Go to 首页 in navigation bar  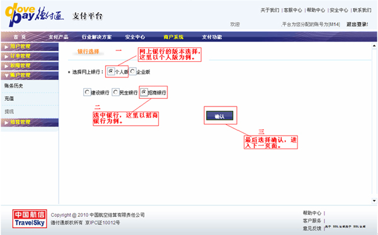point(20,37)
